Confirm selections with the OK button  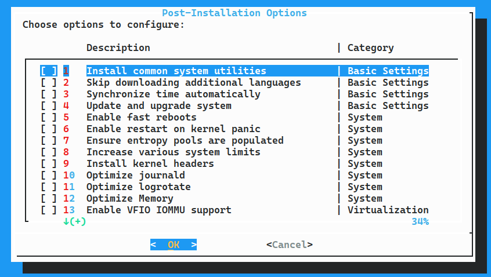pyautogui.click(x=174, y=245)
